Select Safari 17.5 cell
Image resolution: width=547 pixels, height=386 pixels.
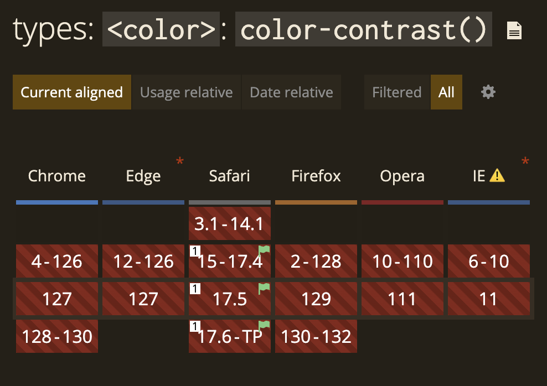pos(230,299)
